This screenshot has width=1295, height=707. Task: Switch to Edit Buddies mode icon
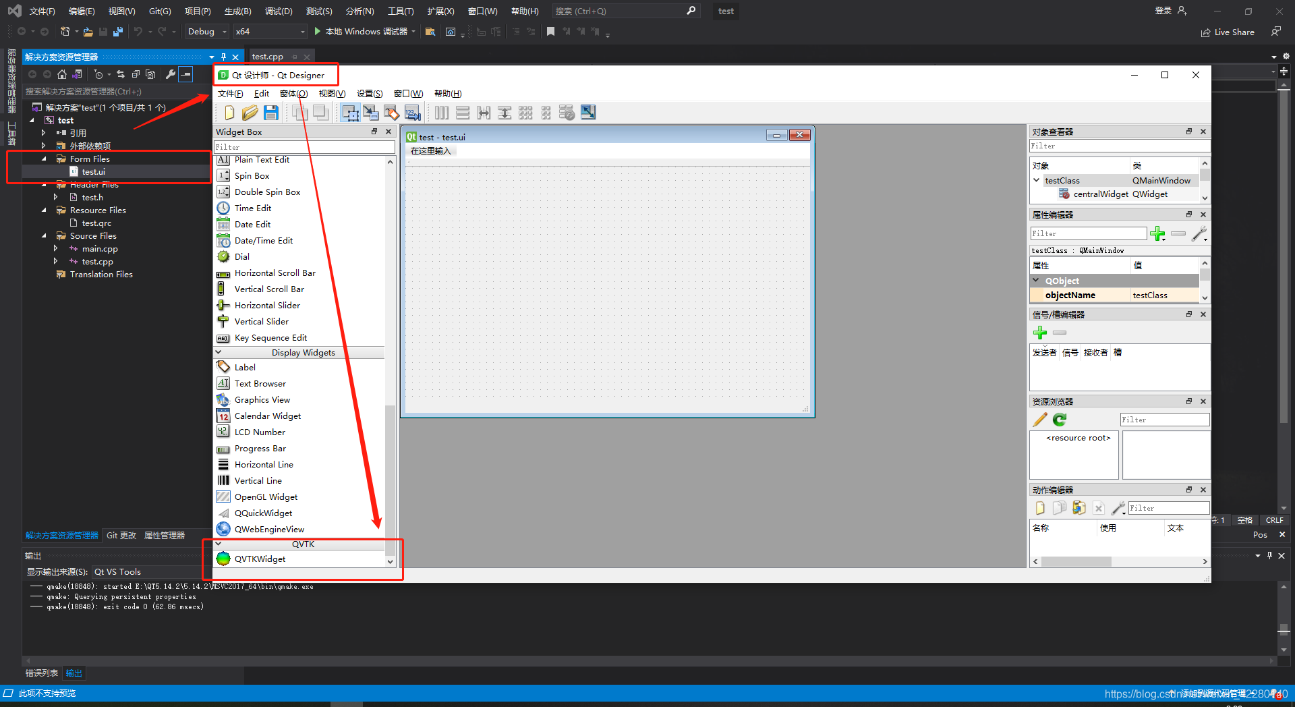click(392, 113)
